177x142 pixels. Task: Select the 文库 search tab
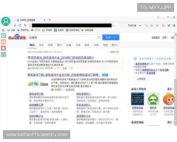pos(78,45)
